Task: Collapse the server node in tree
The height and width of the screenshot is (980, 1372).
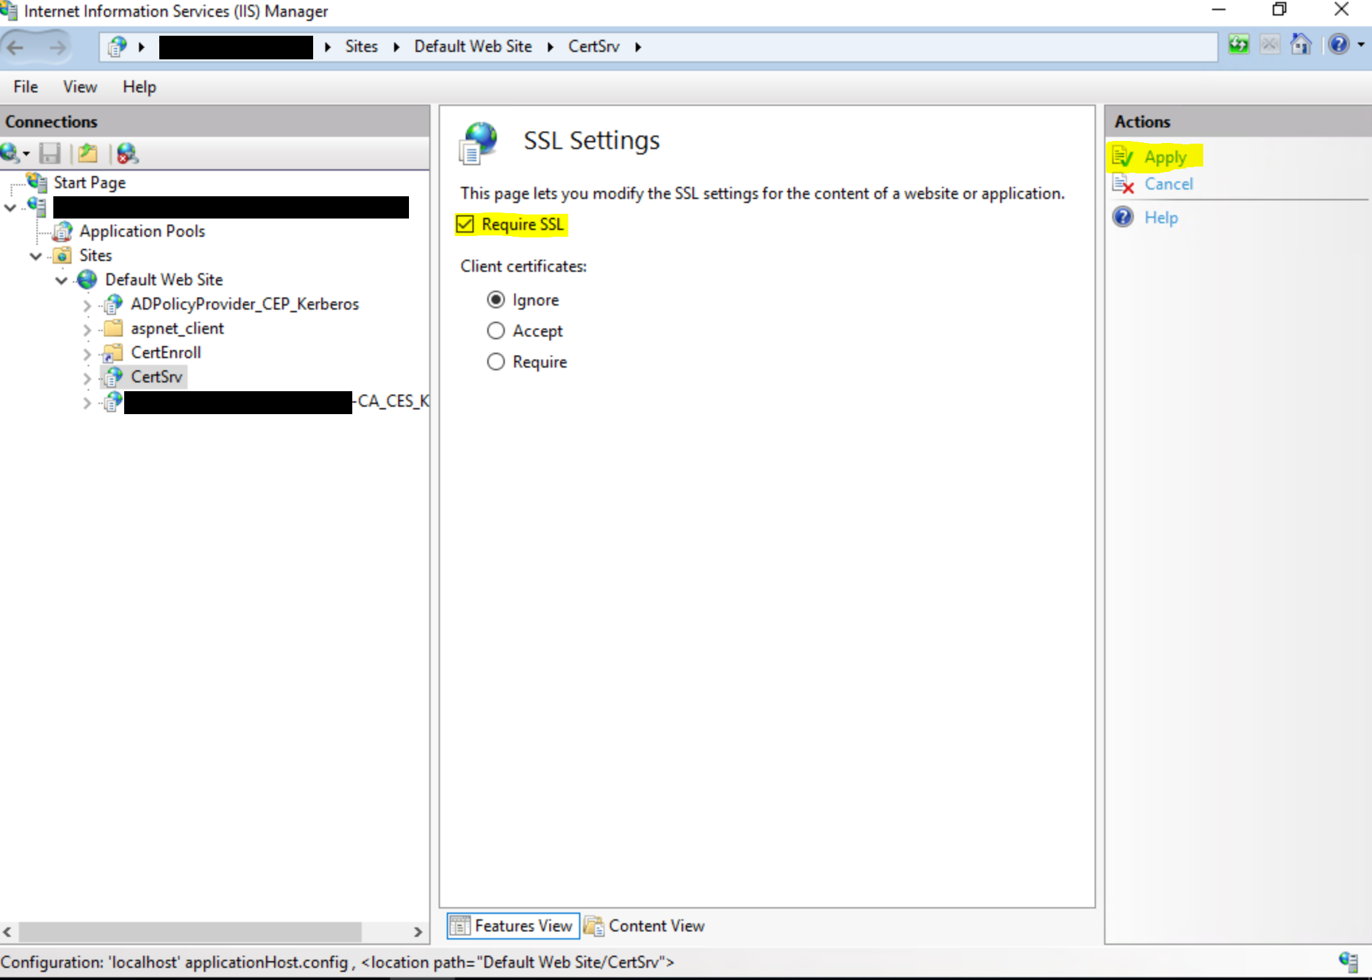Action: point(10,207)
